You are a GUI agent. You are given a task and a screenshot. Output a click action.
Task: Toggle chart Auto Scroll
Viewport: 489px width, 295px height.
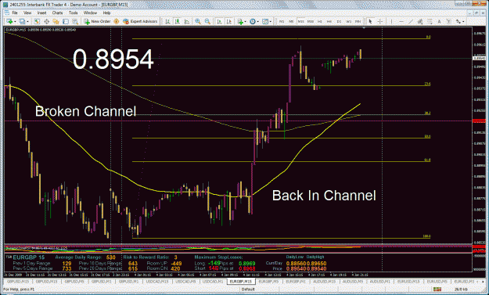[x=219, y=21]
